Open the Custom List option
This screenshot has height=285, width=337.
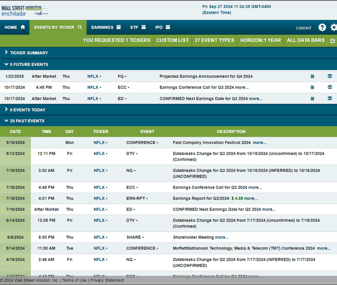coord(172,40)
